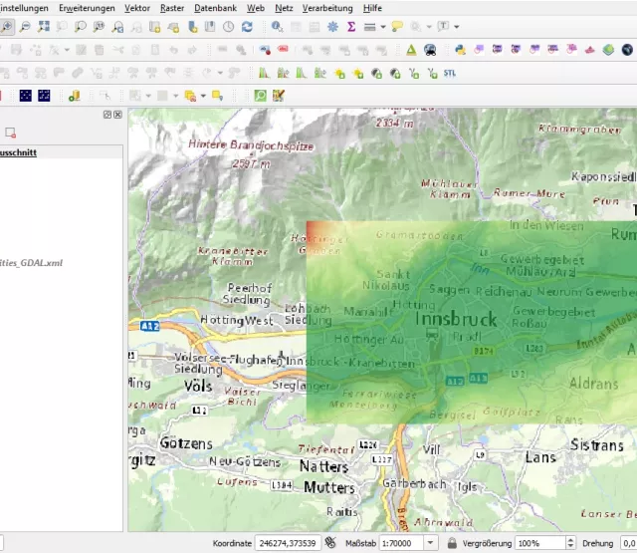Toggle extents display icon beside coordinate field
The image size is (637, 553).
pyautogui.click(x=330, y=543)
